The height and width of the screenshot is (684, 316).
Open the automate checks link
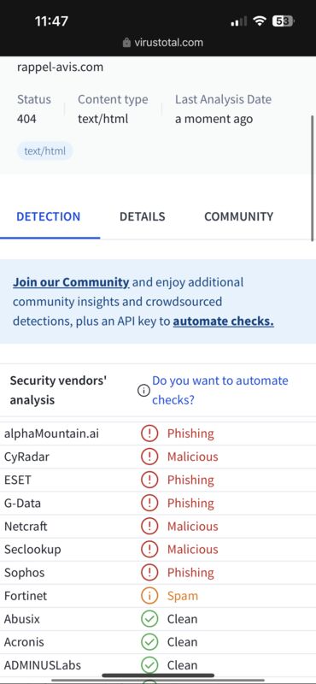(223, 321)
